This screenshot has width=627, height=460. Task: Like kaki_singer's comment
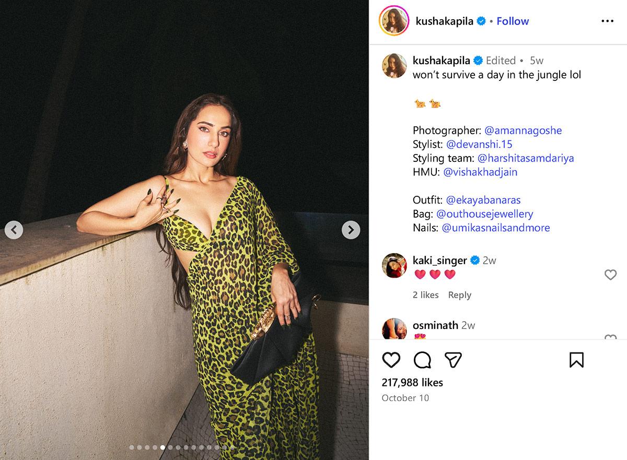610,275
